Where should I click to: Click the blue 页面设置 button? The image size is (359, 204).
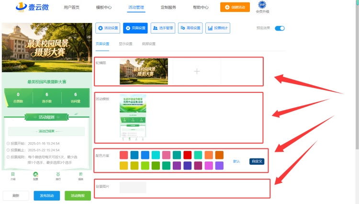135,28
